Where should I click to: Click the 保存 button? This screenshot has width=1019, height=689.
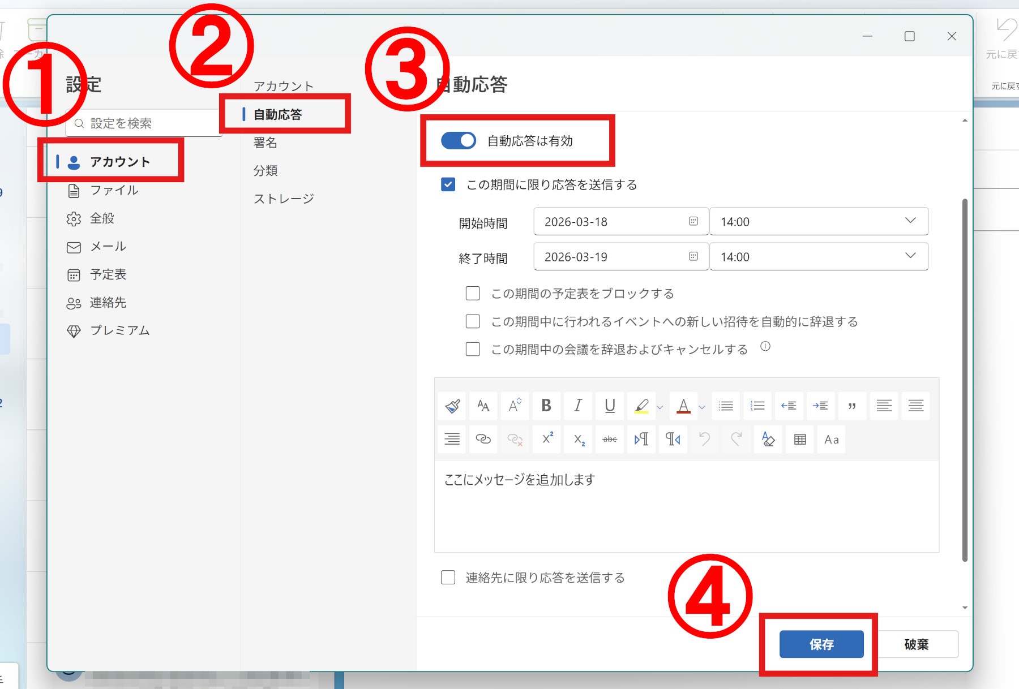pyautogui.click(x=821, y=644)
